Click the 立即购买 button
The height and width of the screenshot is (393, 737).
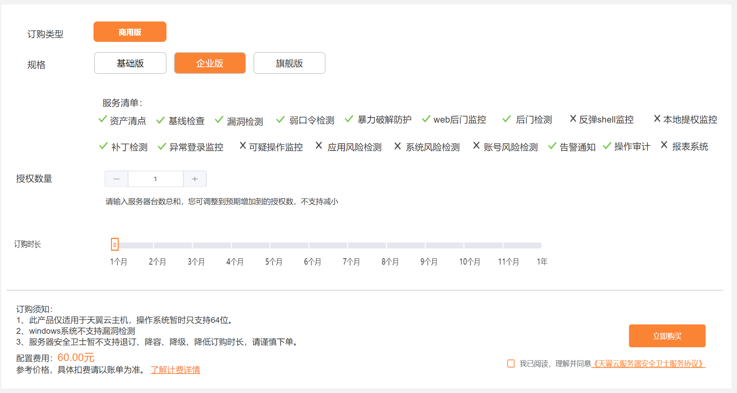click(x=667, y=336)
